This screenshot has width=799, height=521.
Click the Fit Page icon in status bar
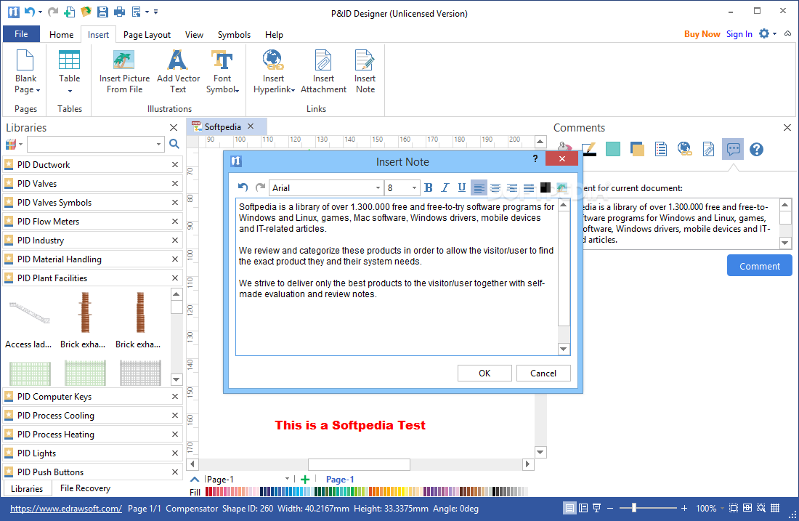(x=734, y=508)
